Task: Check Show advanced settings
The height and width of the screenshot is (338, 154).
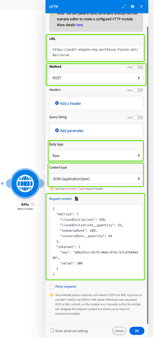Action: 52,331
